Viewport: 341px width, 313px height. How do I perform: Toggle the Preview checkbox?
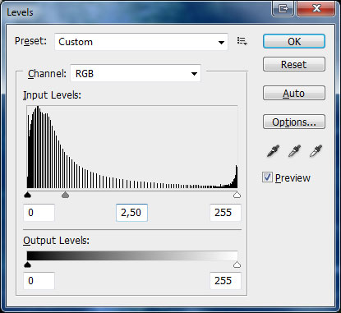tap(267, 177)
